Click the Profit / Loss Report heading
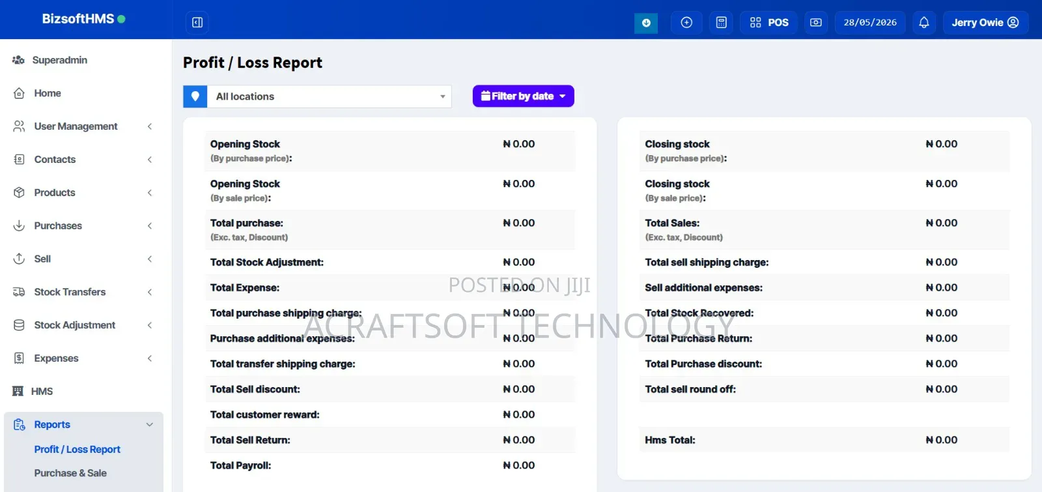Viewport: 1042px width, 492px height. coord(253,63)
